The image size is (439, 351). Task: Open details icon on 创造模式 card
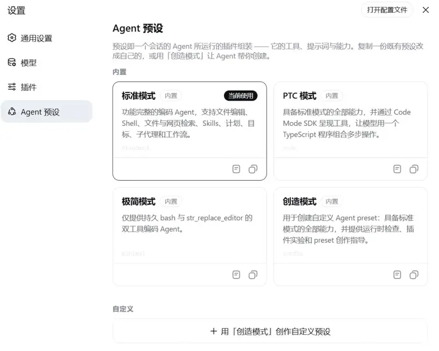tap(397, 275)
